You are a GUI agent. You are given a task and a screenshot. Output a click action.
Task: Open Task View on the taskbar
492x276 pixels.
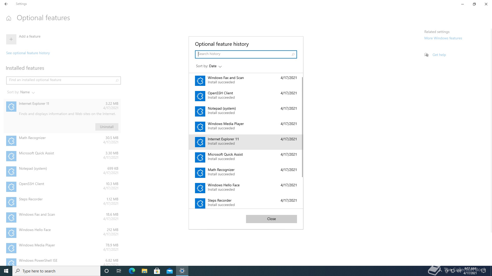click(x=119, y=271)
